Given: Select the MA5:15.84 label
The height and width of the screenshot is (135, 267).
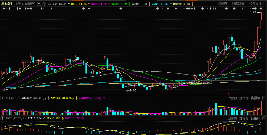Looking at the screenshot, I should [60, 4].
